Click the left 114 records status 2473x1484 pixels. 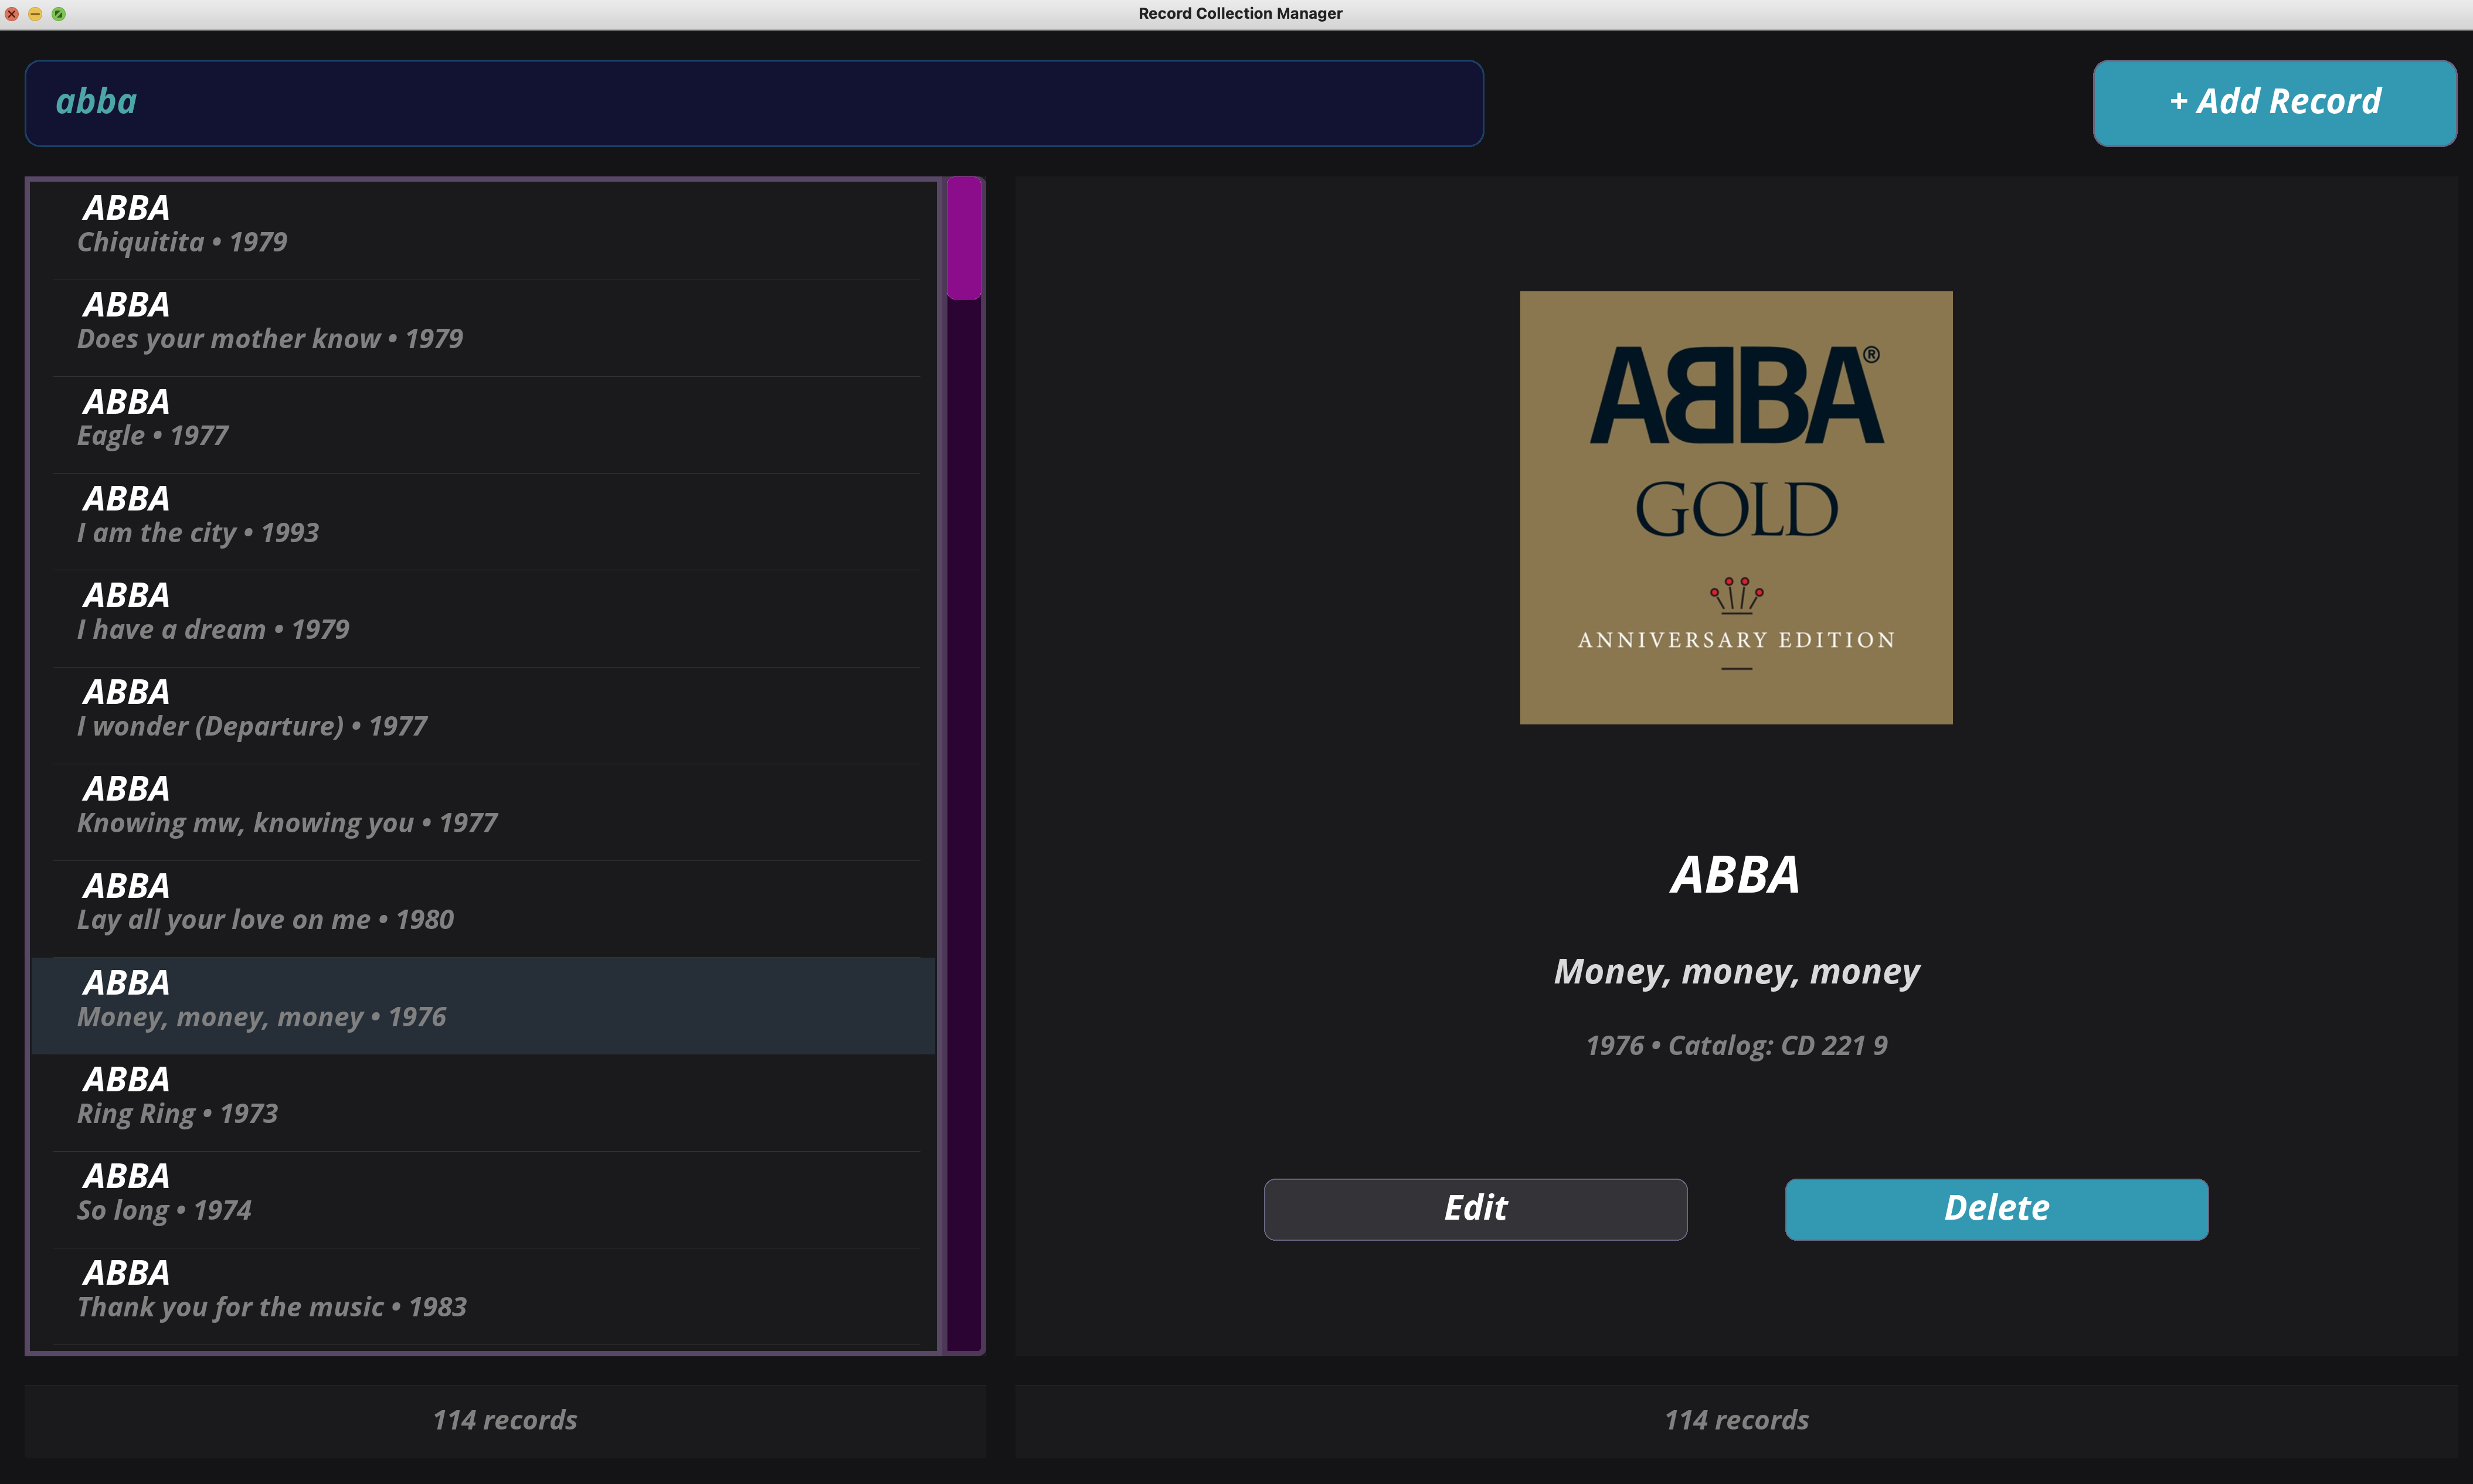coord(505,1420)
